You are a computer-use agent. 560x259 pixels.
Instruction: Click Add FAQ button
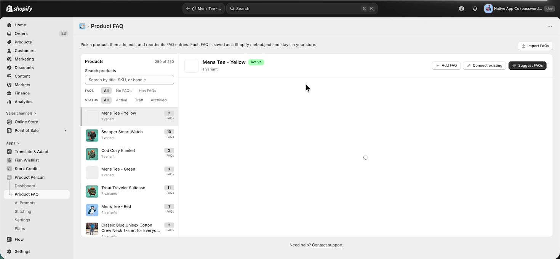point(446,66)
